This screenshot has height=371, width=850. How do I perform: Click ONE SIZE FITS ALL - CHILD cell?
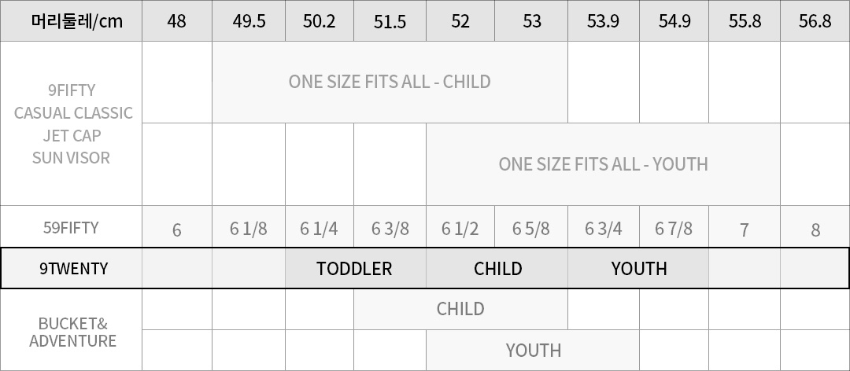[x=390, y=82]
